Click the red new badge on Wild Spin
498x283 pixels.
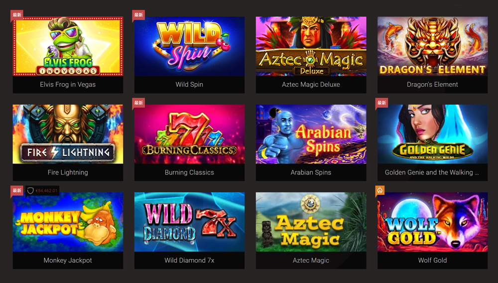pos(138,15)
